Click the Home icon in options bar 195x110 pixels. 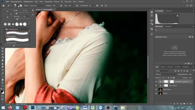coord(3,5)
